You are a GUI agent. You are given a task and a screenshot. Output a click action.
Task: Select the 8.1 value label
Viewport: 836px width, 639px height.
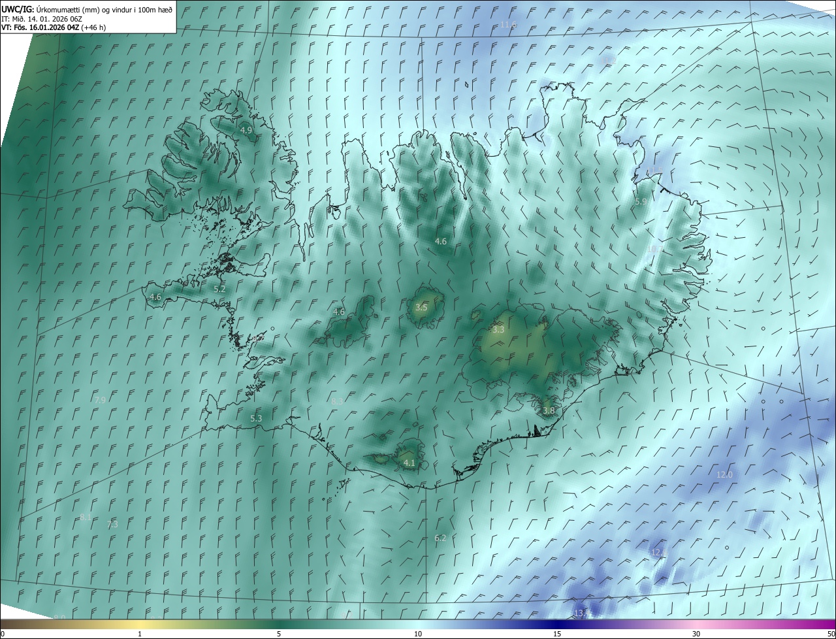click(86, 517)
